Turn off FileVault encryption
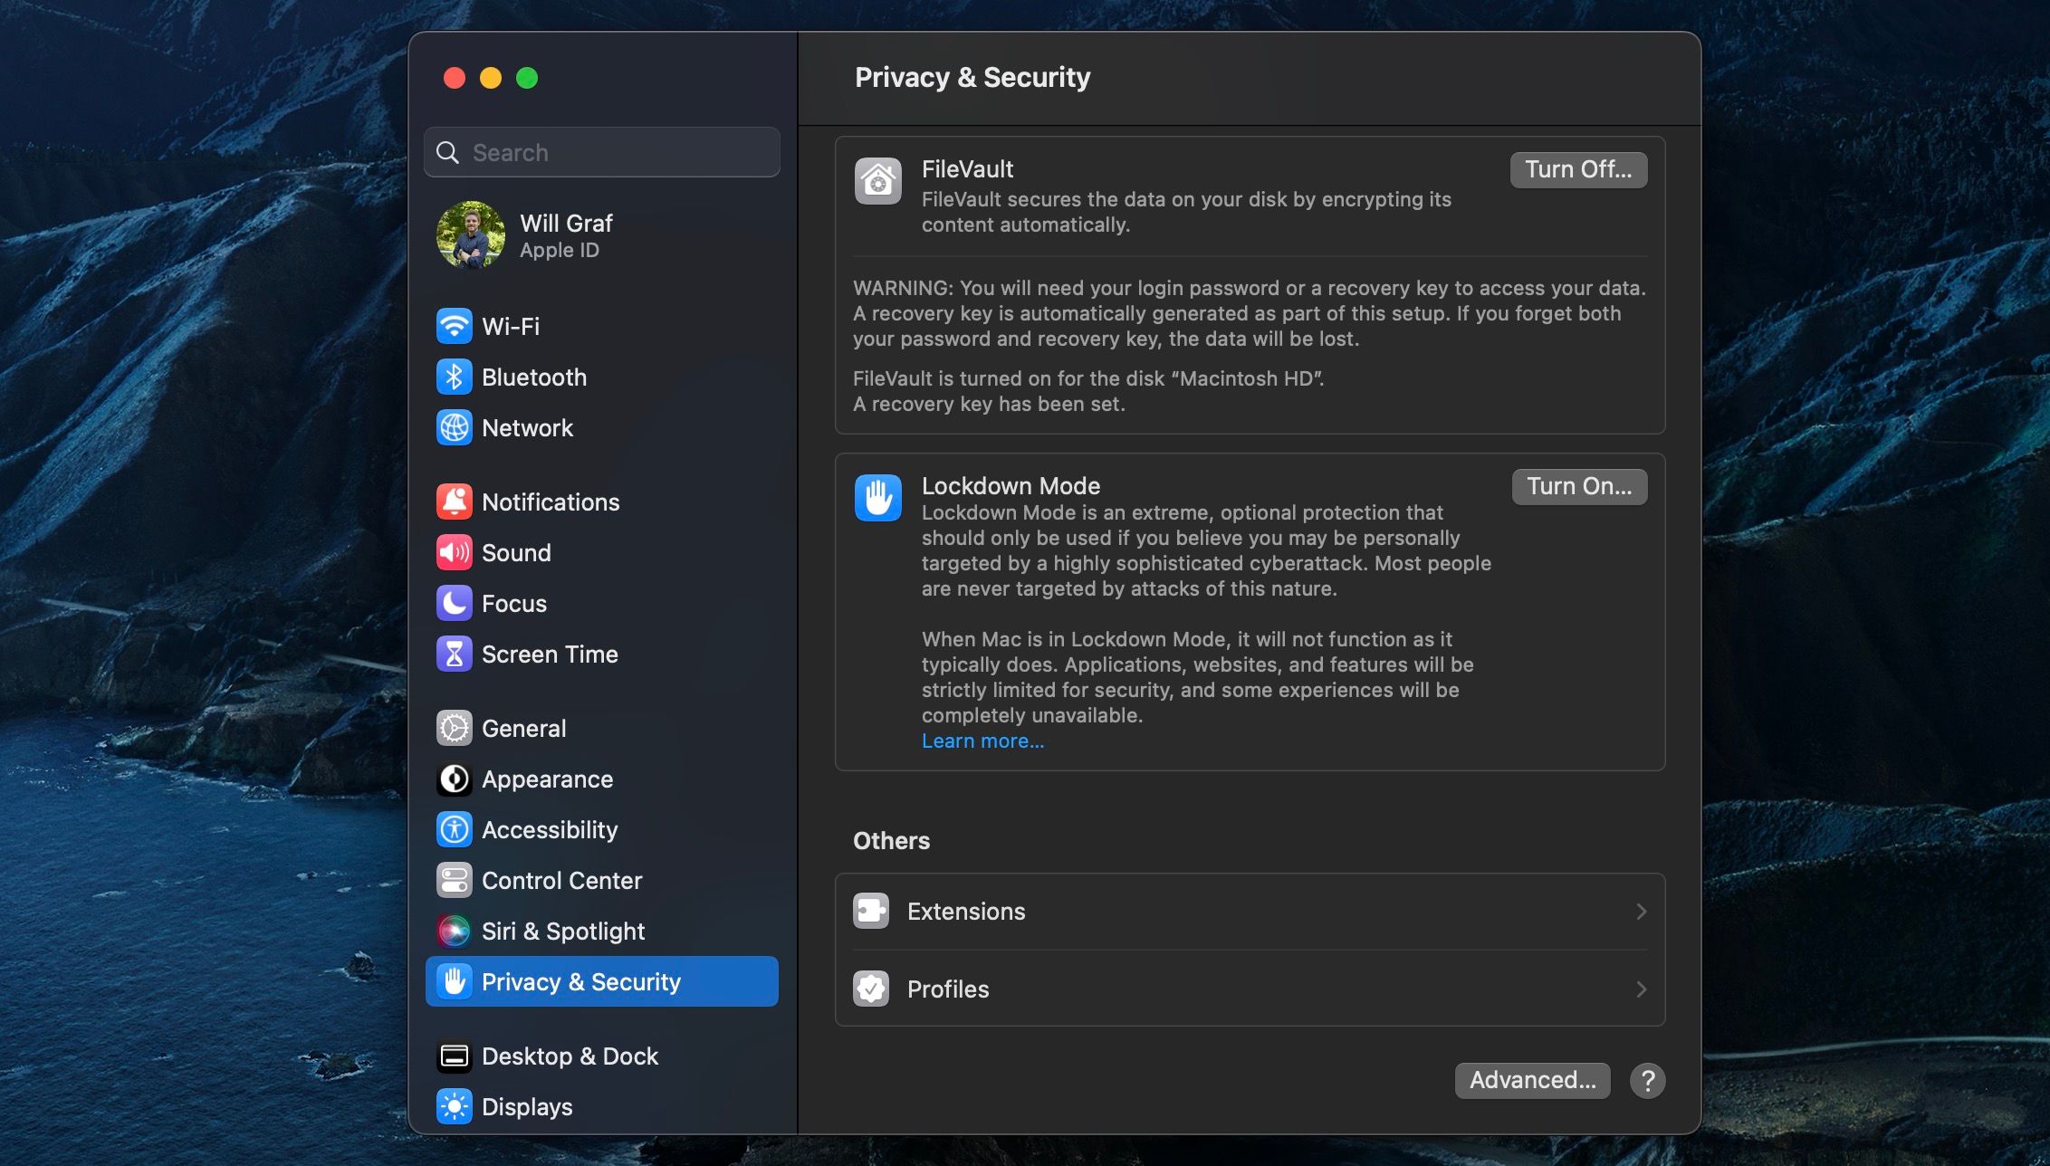Image resolution: width=2050 pixels, height=1166 pixels. pyautogui.click(x=1577, y=169)
